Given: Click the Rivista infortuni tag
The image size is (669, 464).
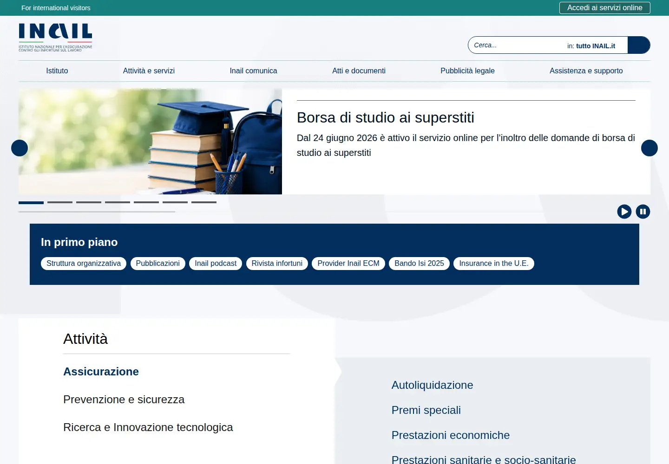Looking at the screenshot, I should click(x=277, y=264).
